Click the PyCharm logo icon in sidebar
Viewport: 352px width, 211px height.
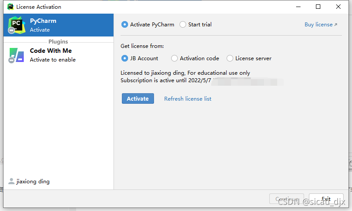(16, 25)
